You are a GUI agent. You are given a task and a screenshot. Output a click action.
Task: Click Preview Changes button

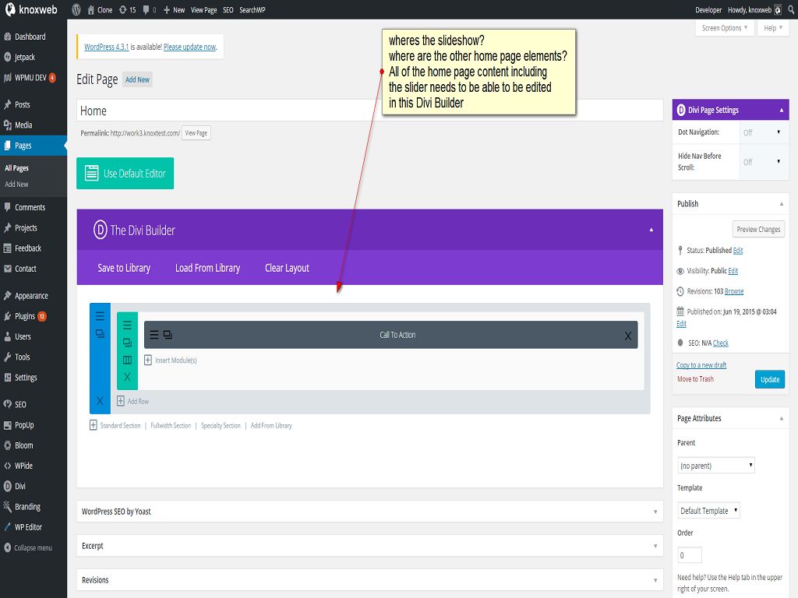coord(758,230)
